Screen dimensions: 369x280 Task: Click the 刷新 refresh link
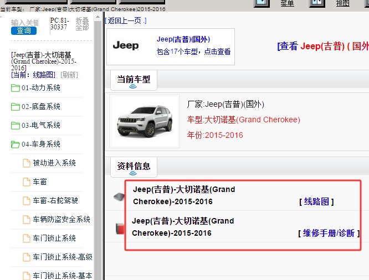point(69,75)
